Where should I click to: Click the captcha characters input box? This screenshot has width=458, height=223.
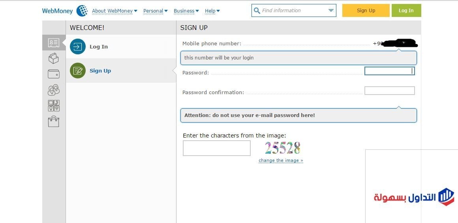click(216, 148)
